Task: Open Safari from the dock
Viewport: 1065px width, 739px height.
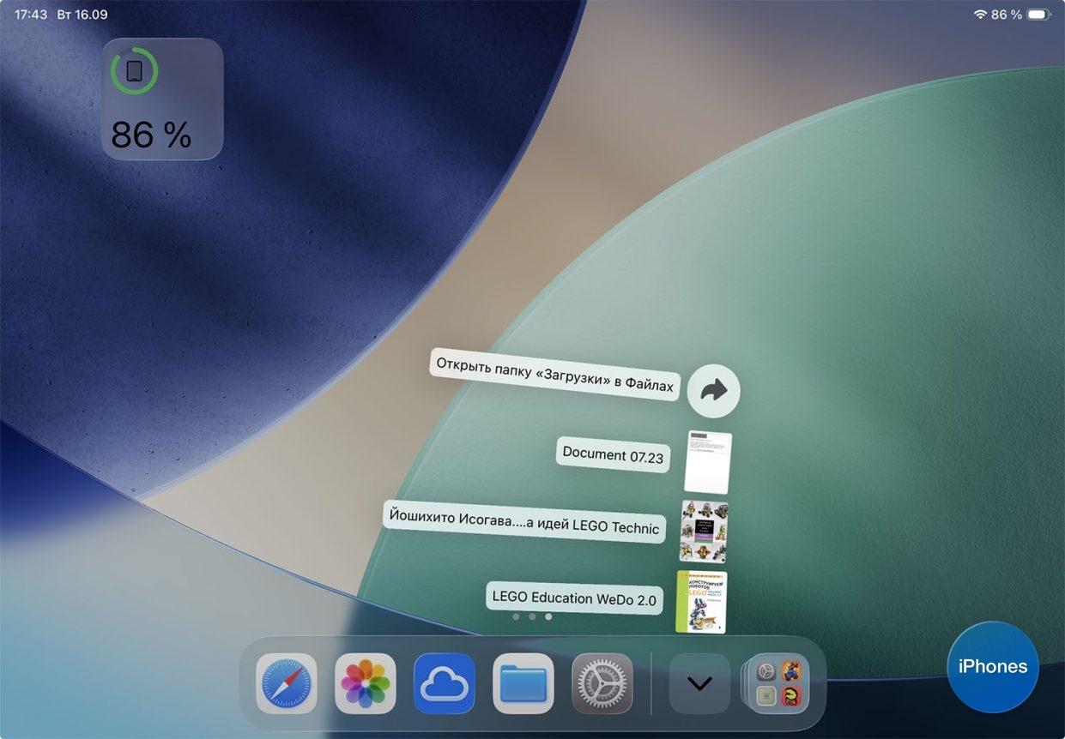Action: click(x=287, y=683)
